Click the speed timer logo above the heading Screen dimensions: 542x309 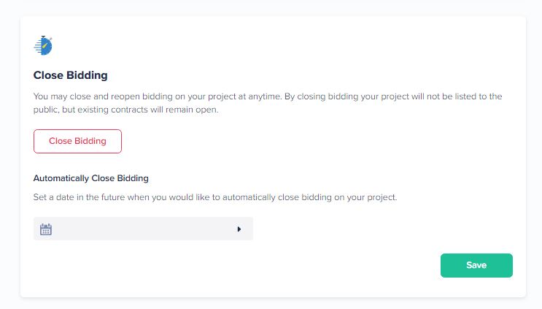pos(43,45)
